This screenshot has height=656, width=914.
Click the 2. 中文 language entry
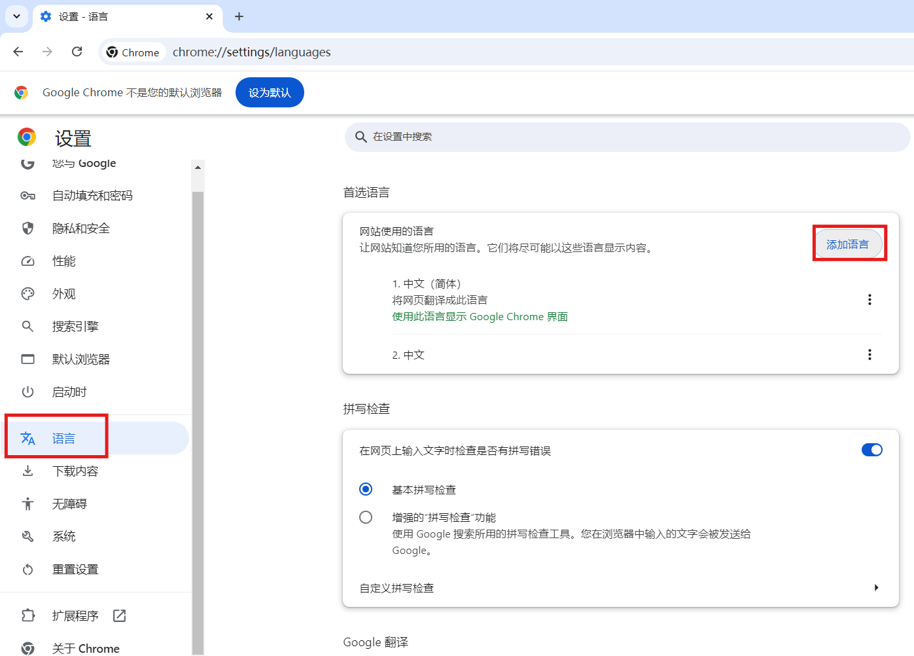click(408, 355)
